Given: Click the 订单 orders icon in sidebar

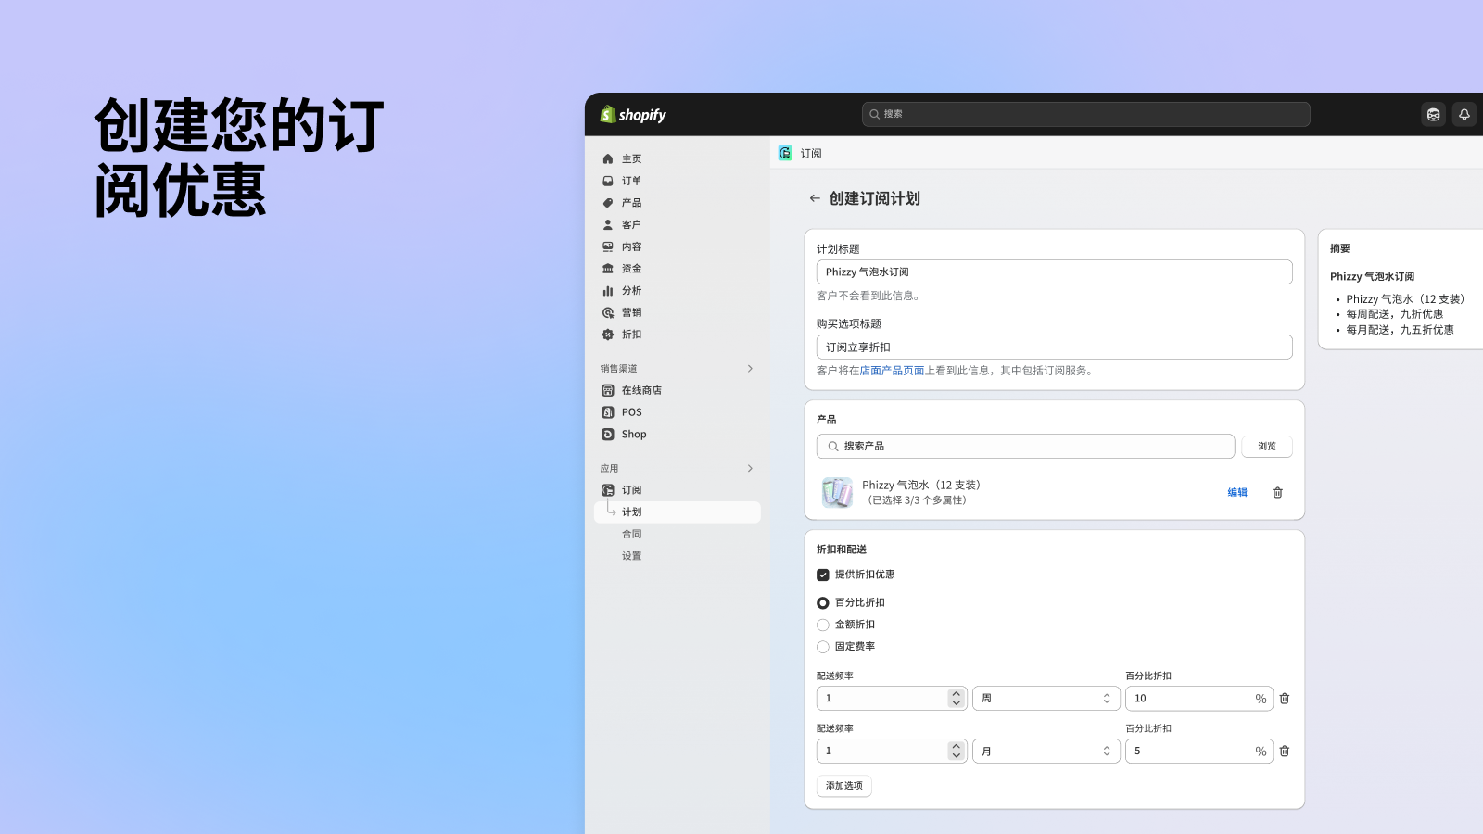Looking at the screenshot, I should point(608,181).
